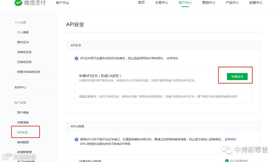Screen dimensions: 277x162
Task: Click the 根据监管要求 notice text
Action: tap(158, 97)
